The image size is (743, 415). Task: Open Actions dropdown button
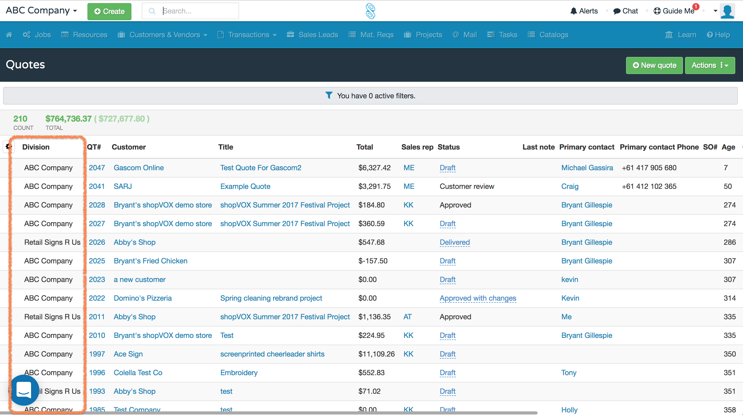tap(710, 65)
